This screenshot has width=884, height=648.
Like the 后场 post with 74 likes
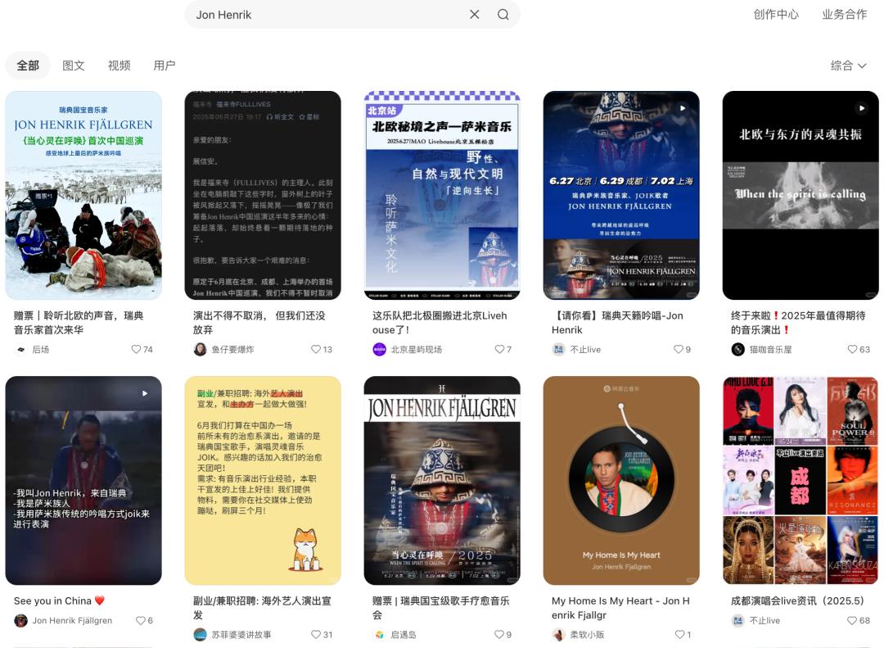137,350
